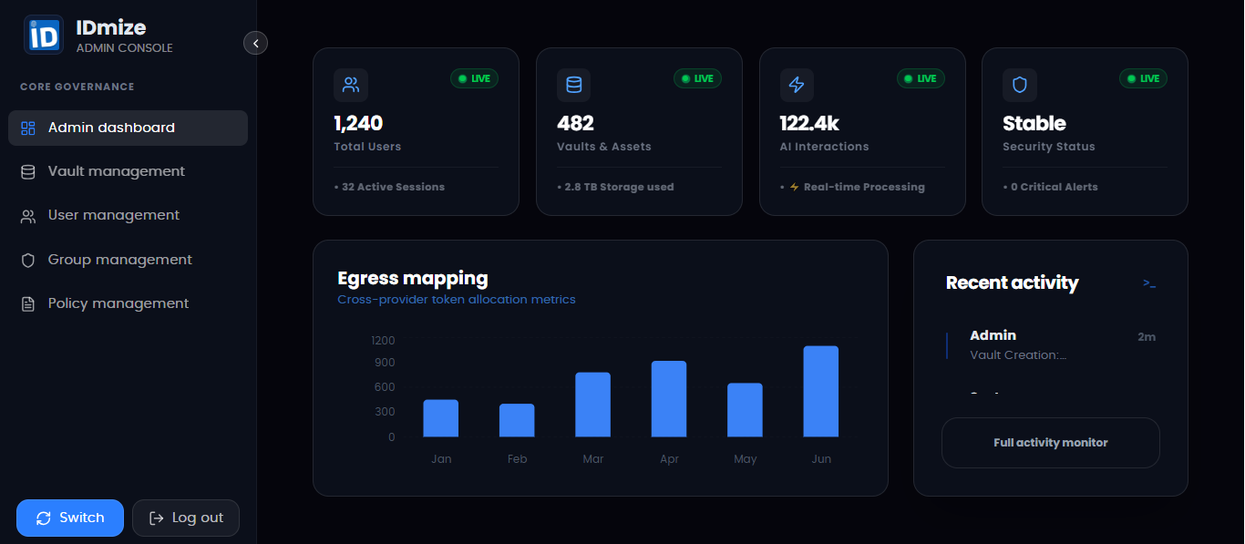The image size is (1245, 544).
Task: Click the 2.8 TB Storage used text
Action: pos(620,187)
